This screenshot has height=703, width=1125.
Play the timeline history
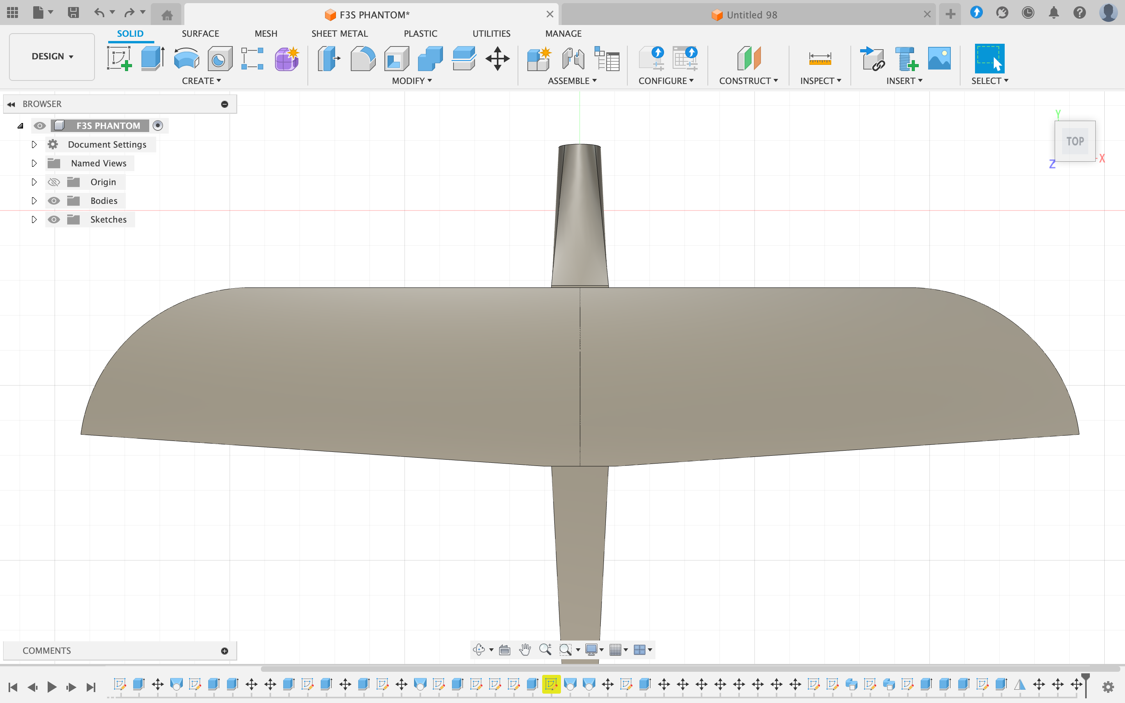click(52, 687)
